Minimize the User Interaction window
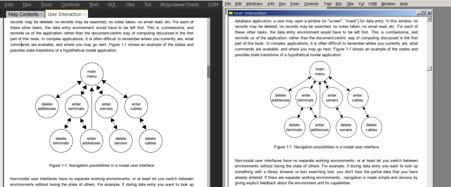451x187 pixels. pyautogui.click(x=419, y=13)
